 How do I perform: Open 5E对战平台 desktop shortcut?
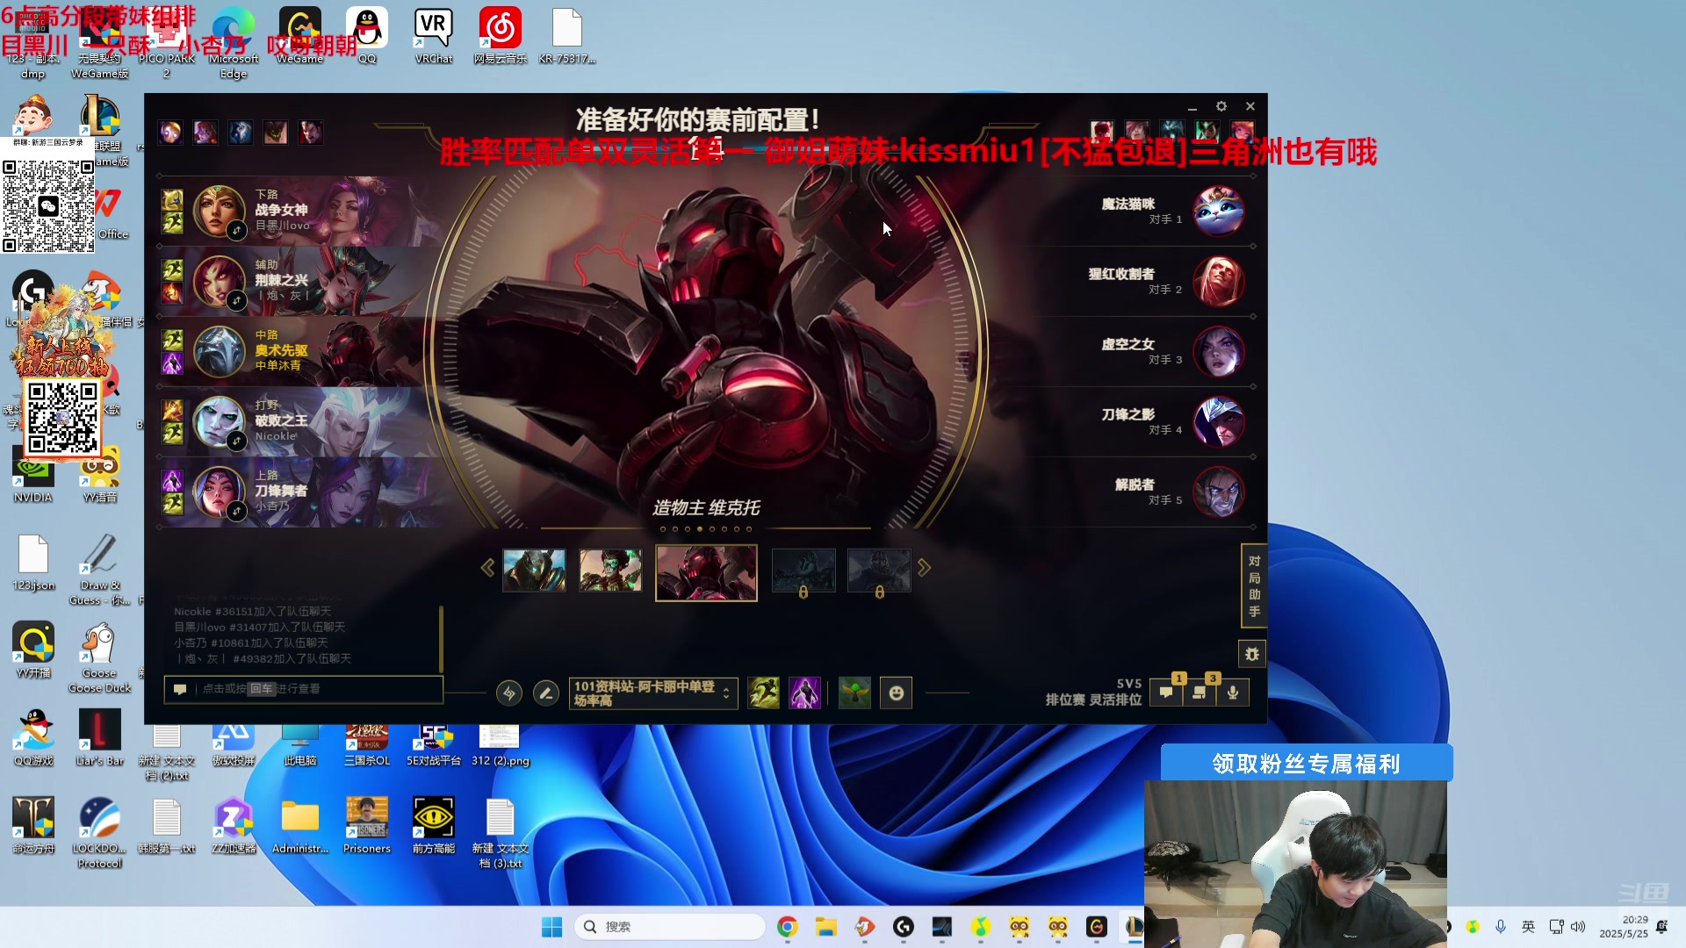coord(434,746)
